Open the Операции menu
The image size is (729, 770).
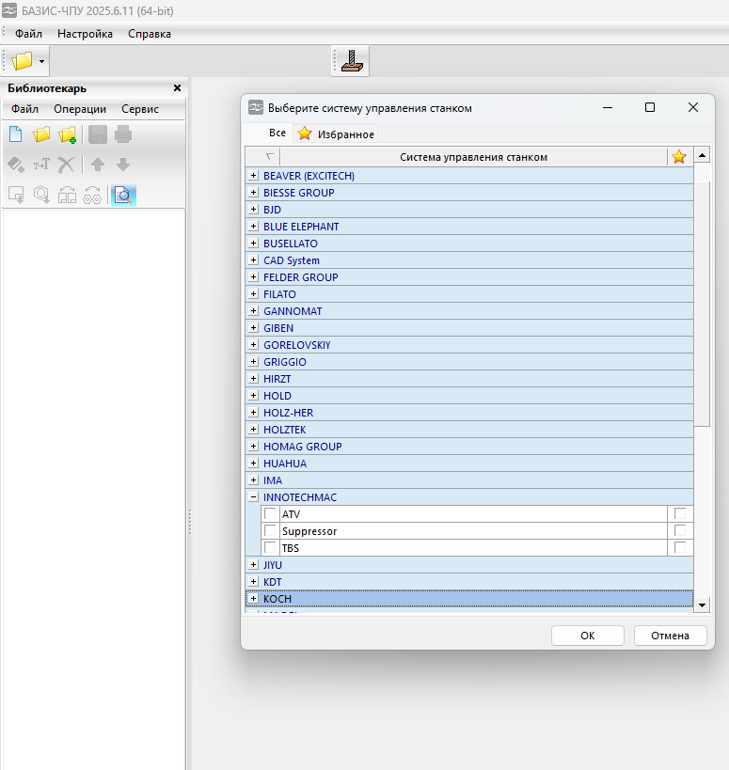point(80,109)
